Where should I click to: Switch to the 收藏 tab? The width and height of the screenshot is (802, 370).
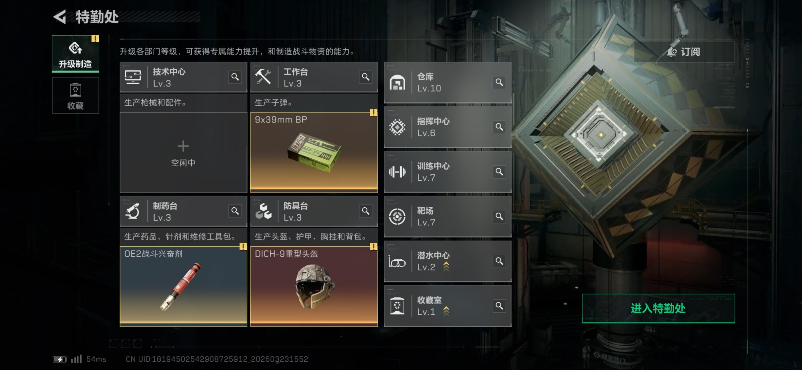75,96
